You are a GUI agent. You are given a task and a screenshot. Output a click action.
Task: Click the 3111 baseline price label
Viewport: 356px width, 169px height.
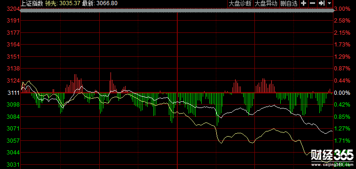[x=13, y=92]
